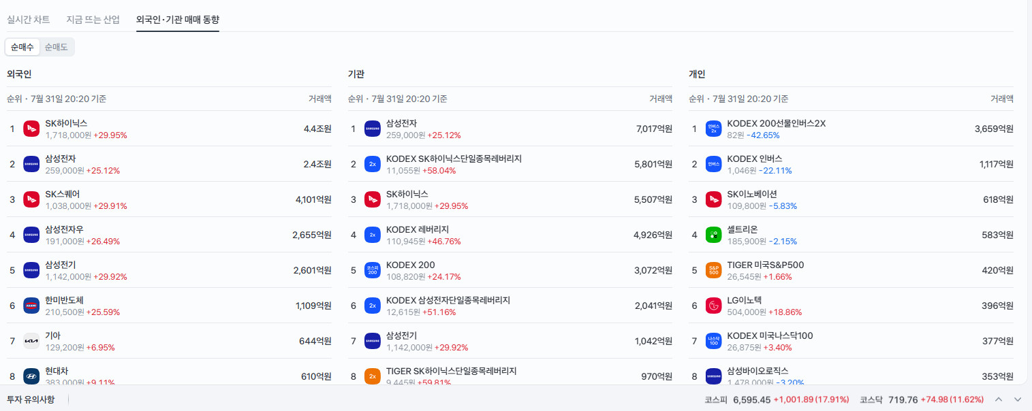Select the 순매수 toggle option
1032x411 pixels.
click(22, 47)
